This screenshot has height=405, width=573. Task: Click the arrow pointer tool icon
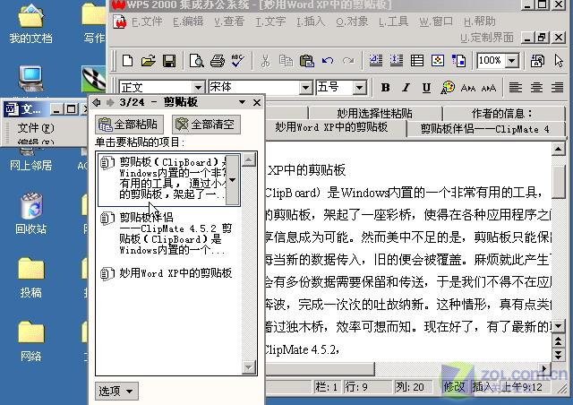[x=559, y=60]
